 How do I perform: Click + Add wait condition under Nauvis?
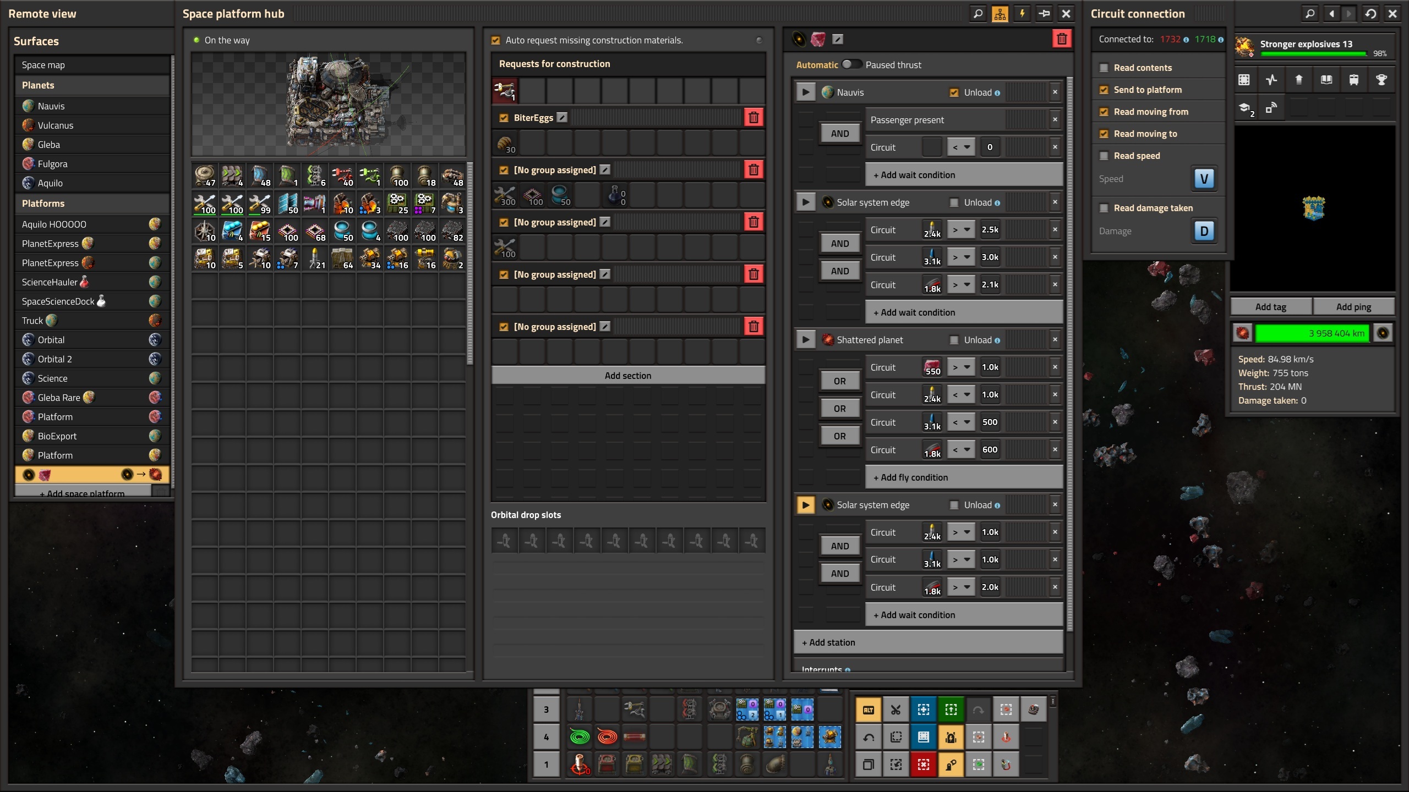point(964,175)
